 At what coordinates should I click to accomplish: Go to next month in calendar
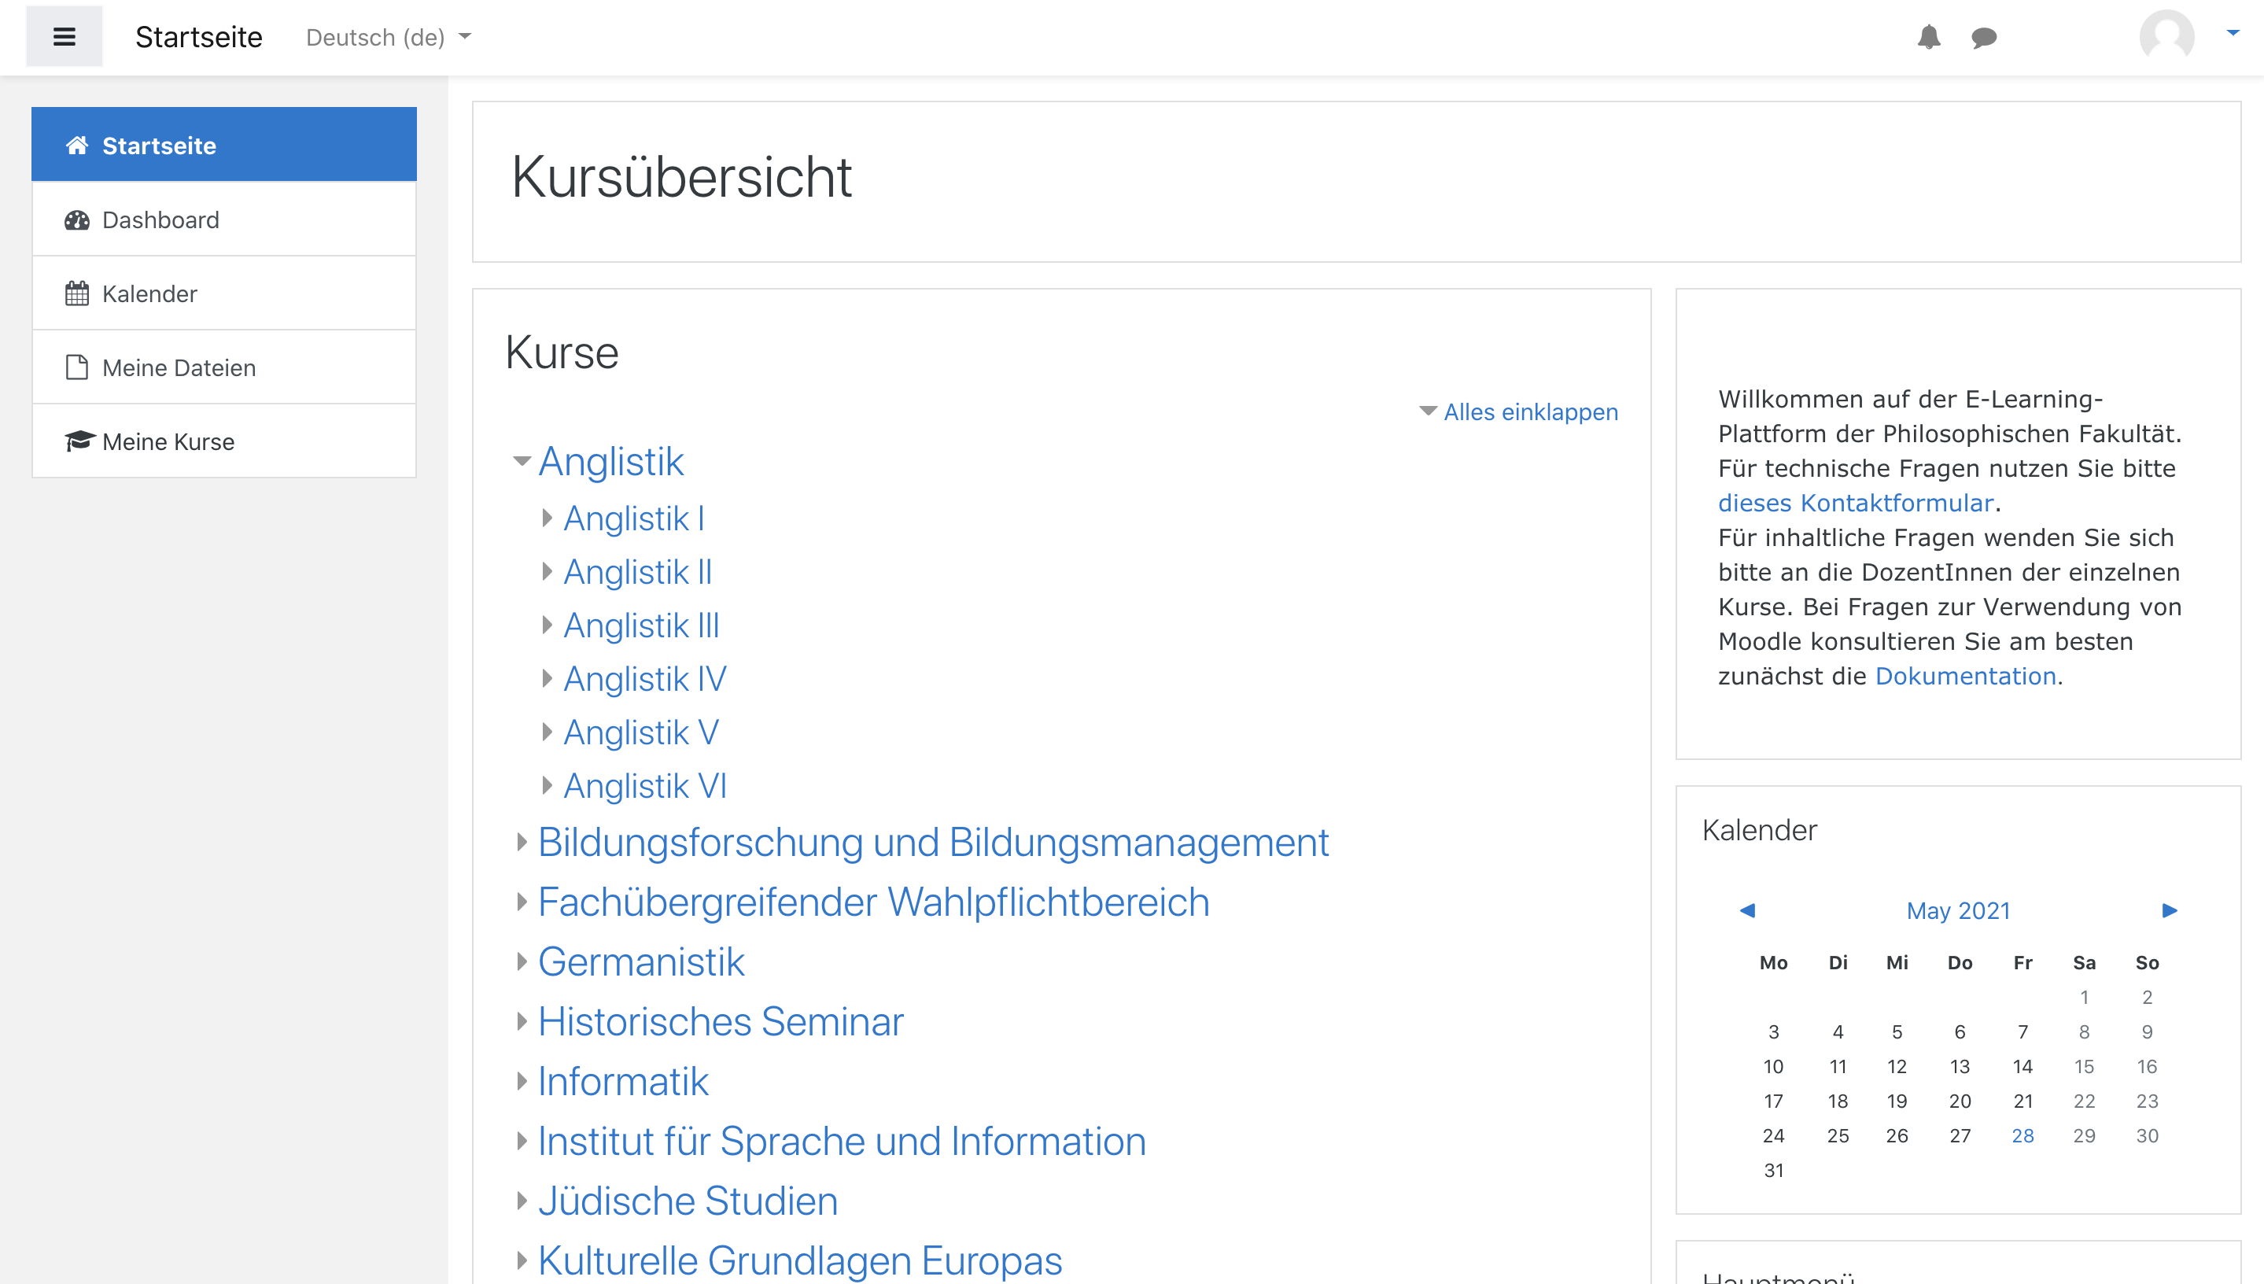(2170, 910)
